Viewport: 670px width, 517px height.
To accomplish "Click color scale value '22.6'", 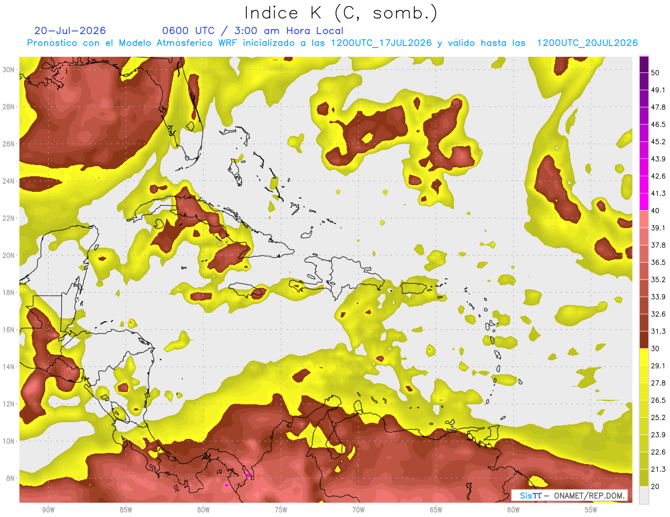I will coord(658,452).
